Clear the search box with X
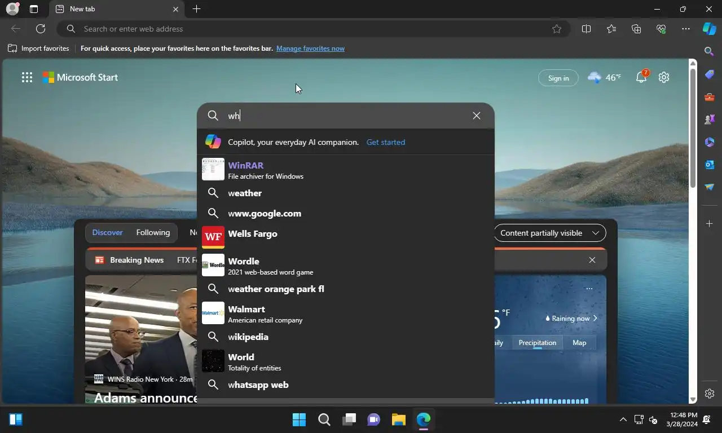 [477, 116]
